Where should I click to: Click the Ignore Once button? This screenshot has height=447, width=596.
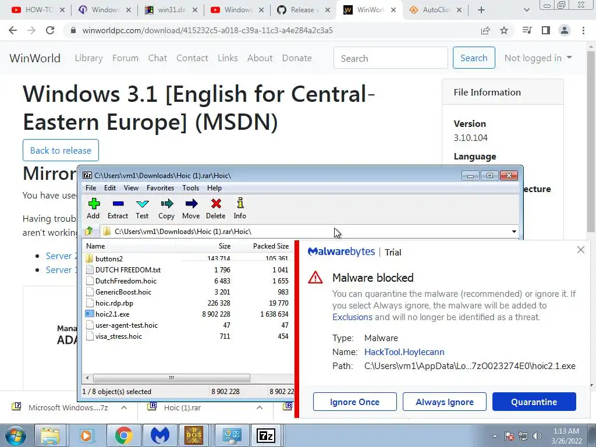[x=354, y=402]
